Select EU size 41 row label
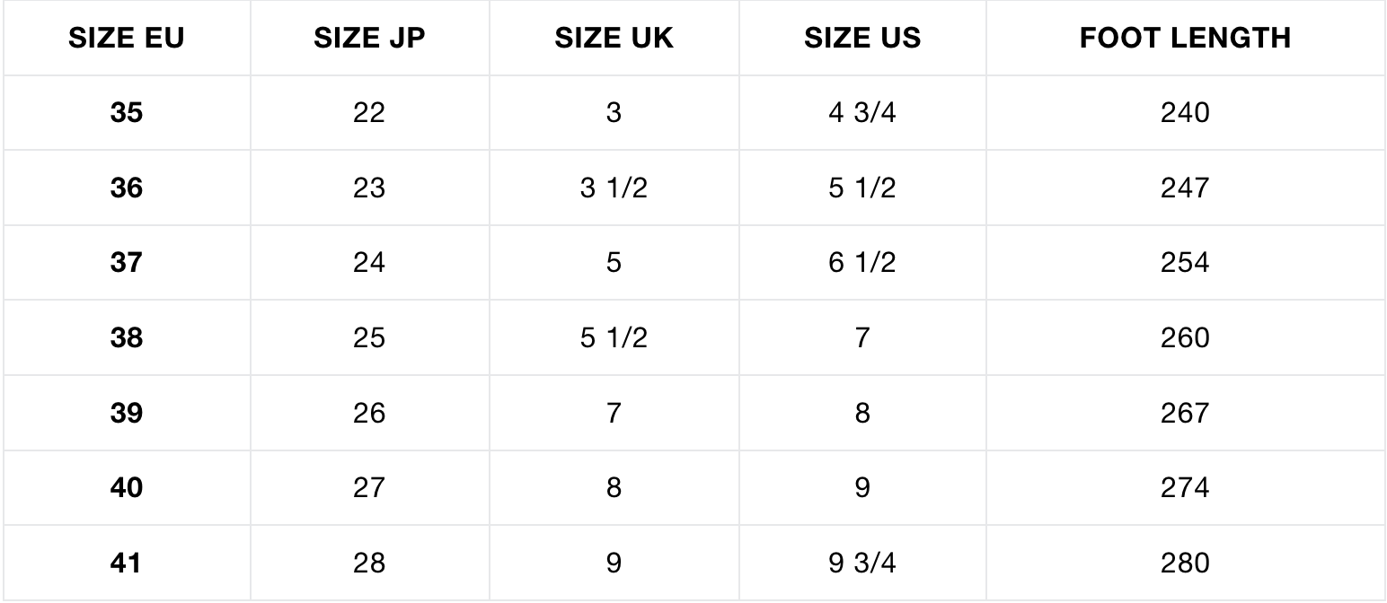The width and height of the screenshot is (1387, 603). 127,564
